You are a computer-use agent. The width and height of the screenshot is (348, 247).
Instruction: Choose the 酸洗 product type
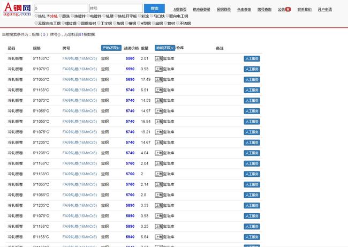tap(60, 16)
